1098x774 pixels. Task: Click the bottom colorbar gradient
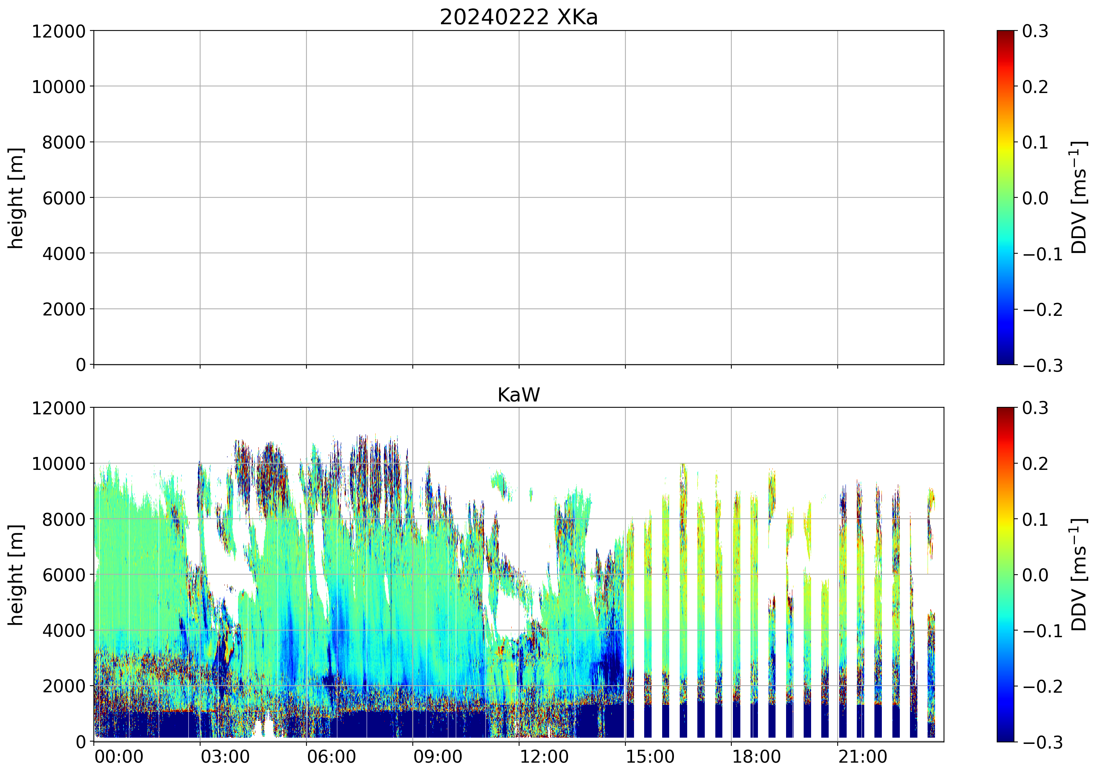point(1005,575)
